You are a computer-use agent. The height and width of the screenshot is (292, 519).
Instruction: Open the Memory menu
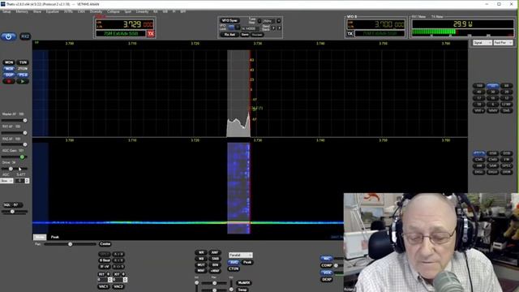(x=22, y=11)
